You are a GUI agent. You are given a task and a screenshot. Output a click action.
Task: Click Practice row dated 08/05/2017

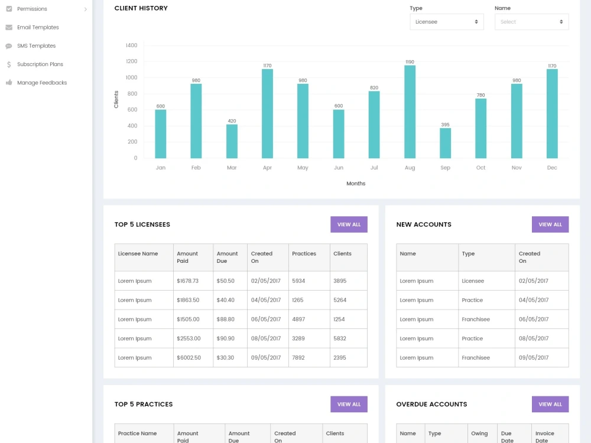(482, 338)
